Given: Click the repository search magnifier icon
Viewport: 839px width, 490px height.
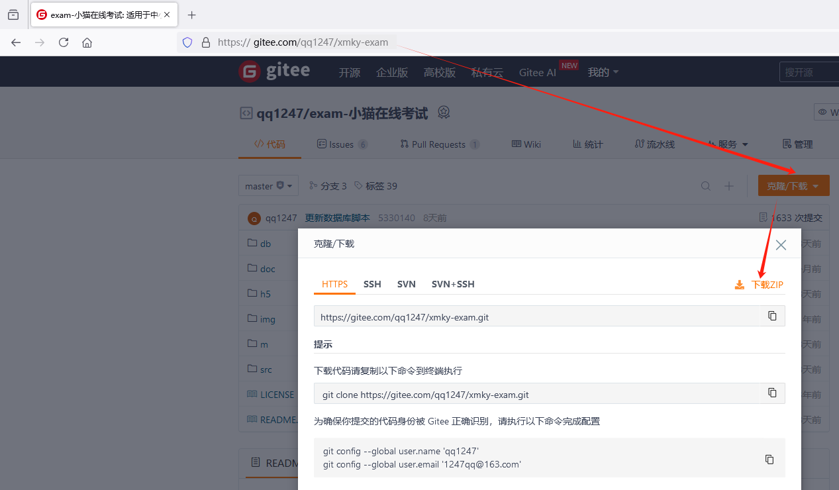Looking at the screenshot, I should [706, 186].
